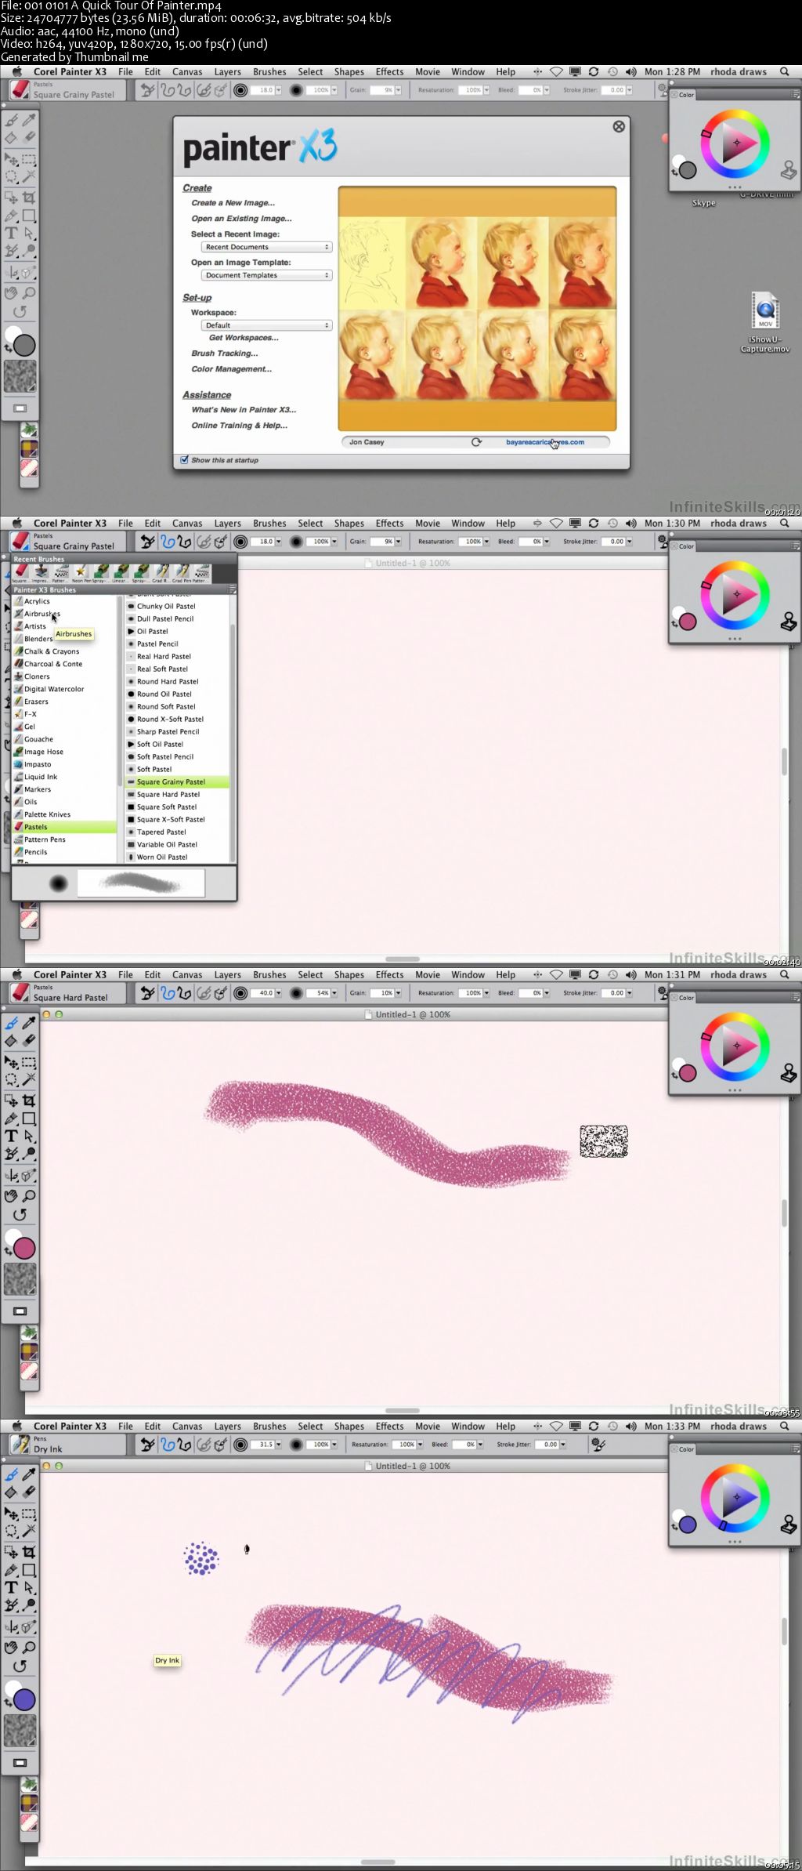Open the paper texture selector in welcome screen frame
This screenshot has height=1871, width=802.
click(20, 377)
